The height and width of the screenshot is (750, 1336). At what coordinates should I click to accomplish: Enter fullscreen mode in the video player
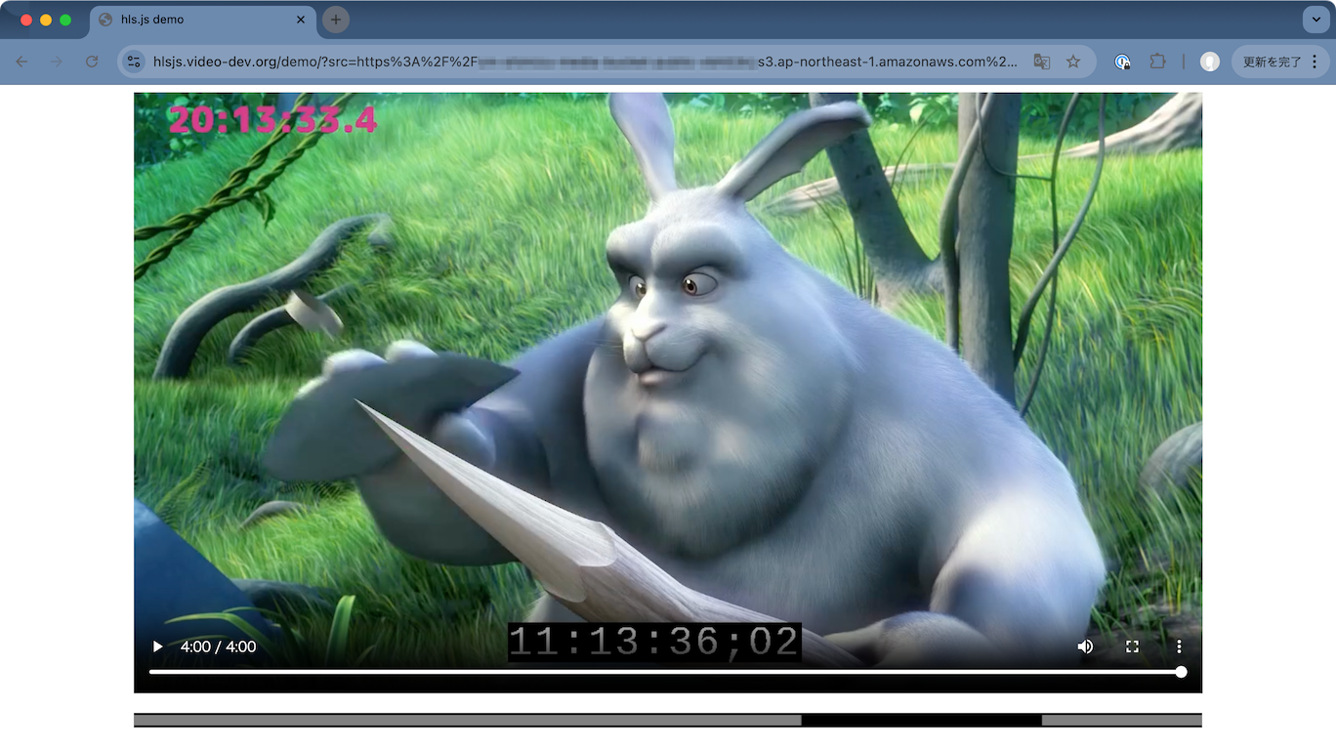(1132, 646)
